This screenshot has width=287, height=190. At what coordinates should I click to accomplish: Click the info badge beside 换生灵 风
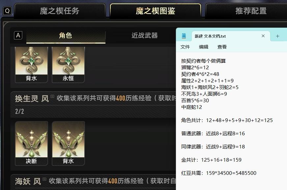[52, 96]
